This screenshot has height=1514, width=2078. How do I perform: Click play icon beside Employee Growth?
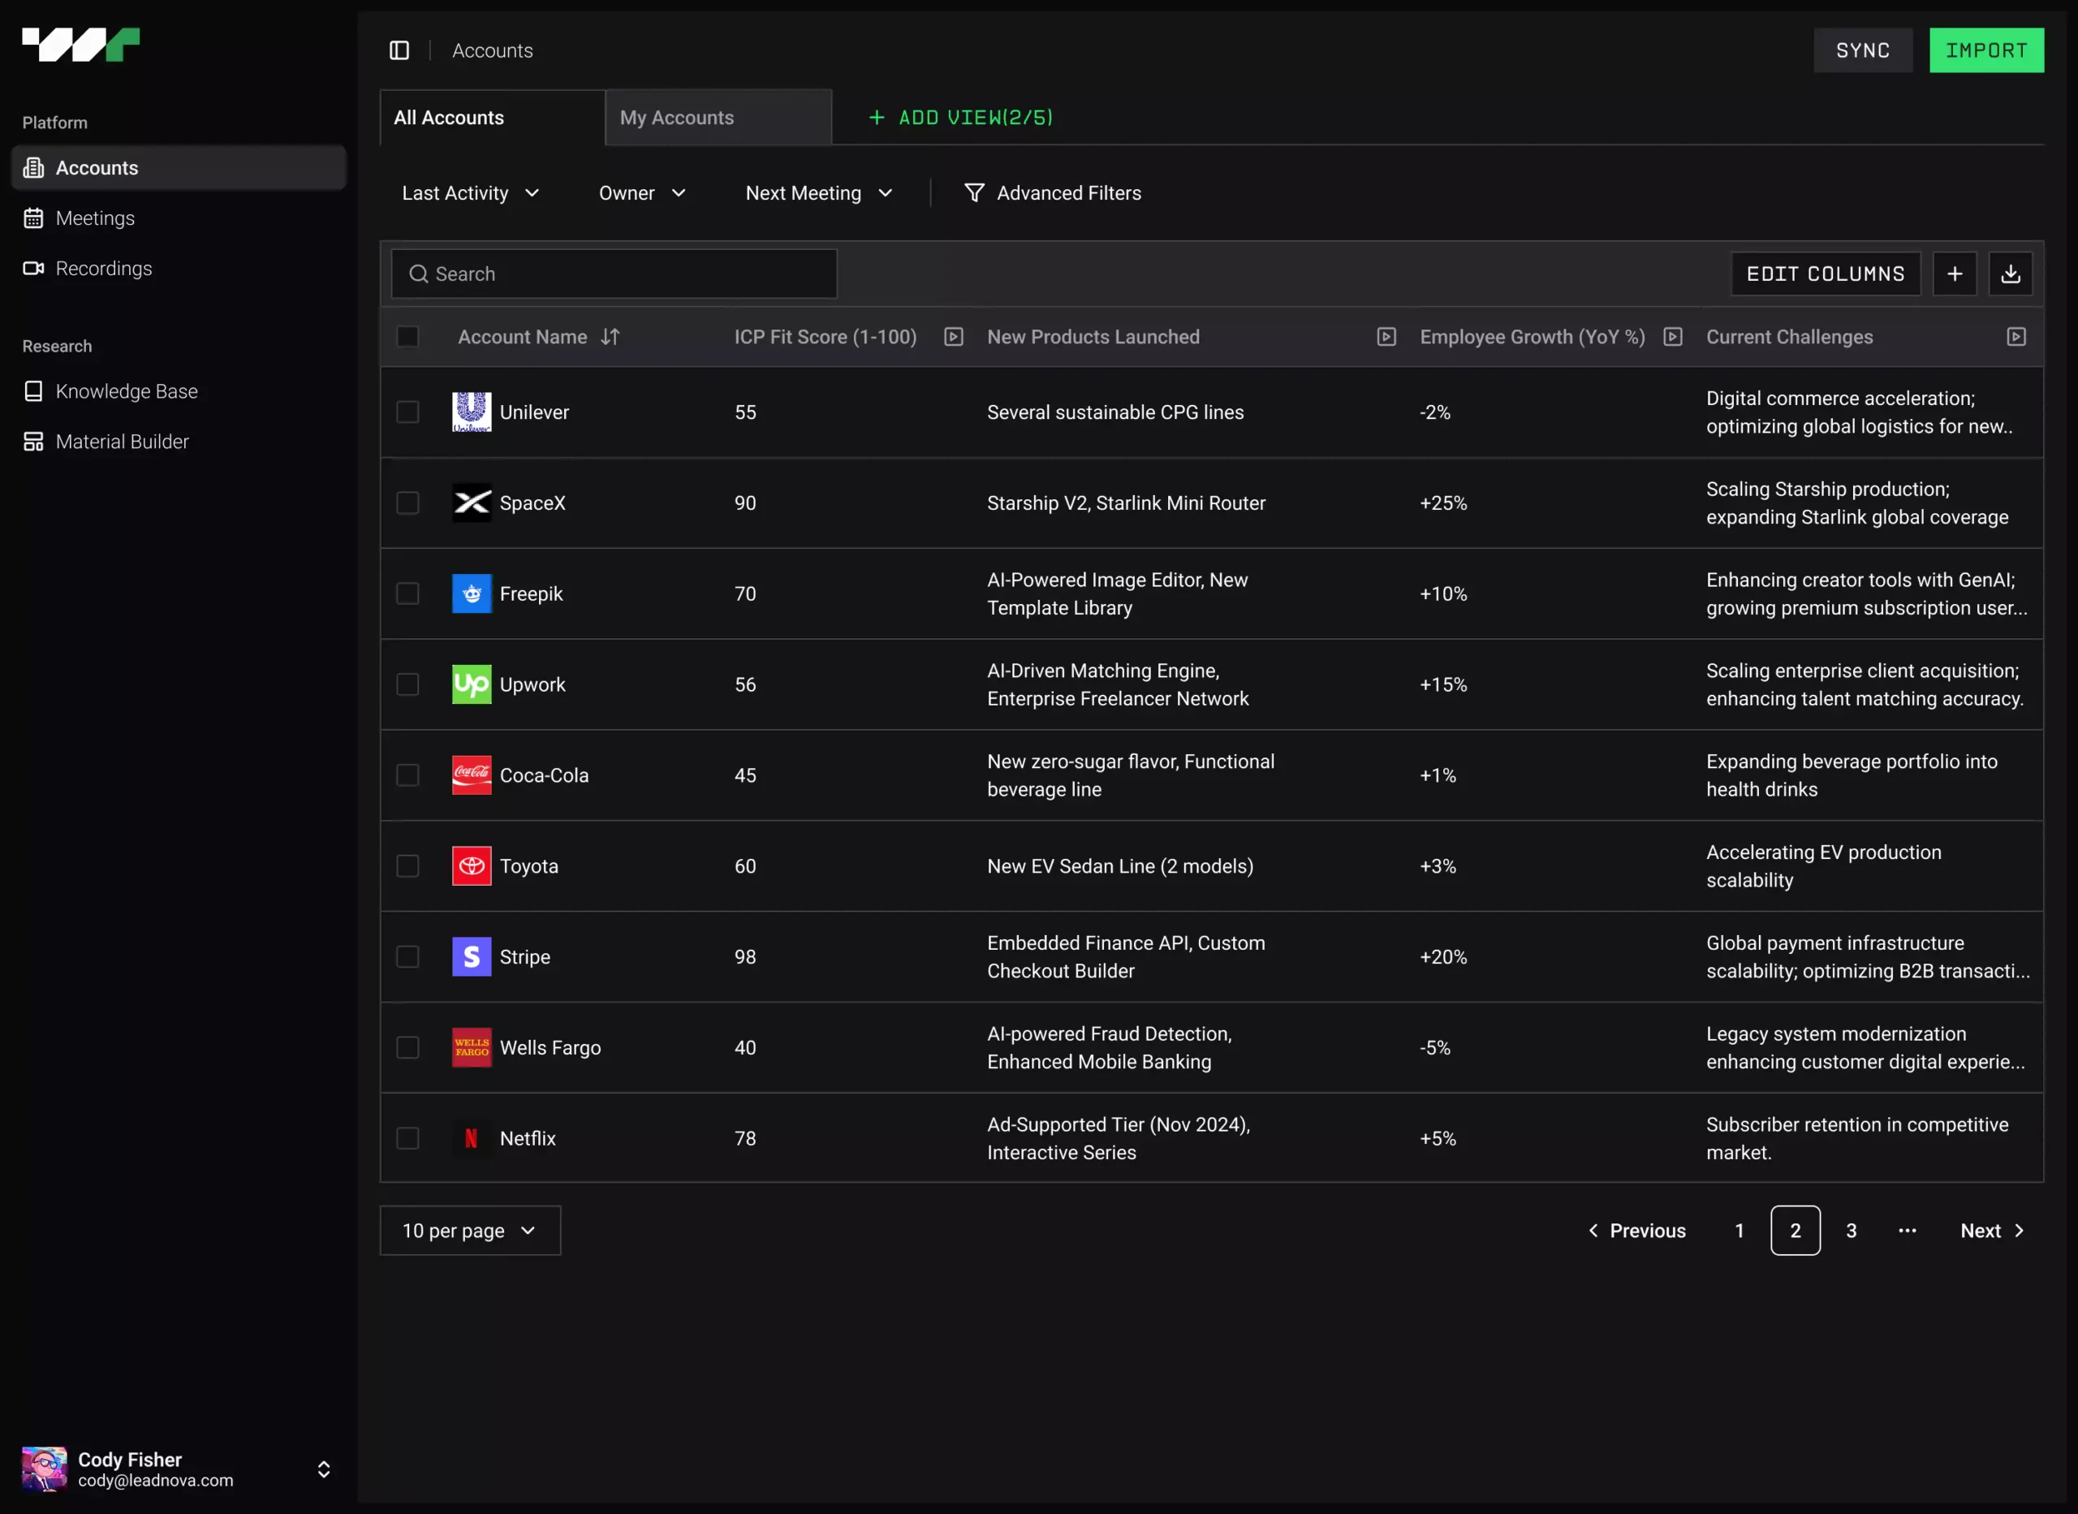[1673, 337]
